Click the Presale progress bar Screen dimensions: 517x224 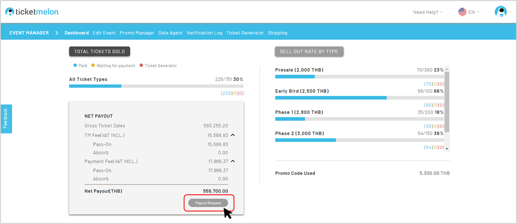pos(359,77)
